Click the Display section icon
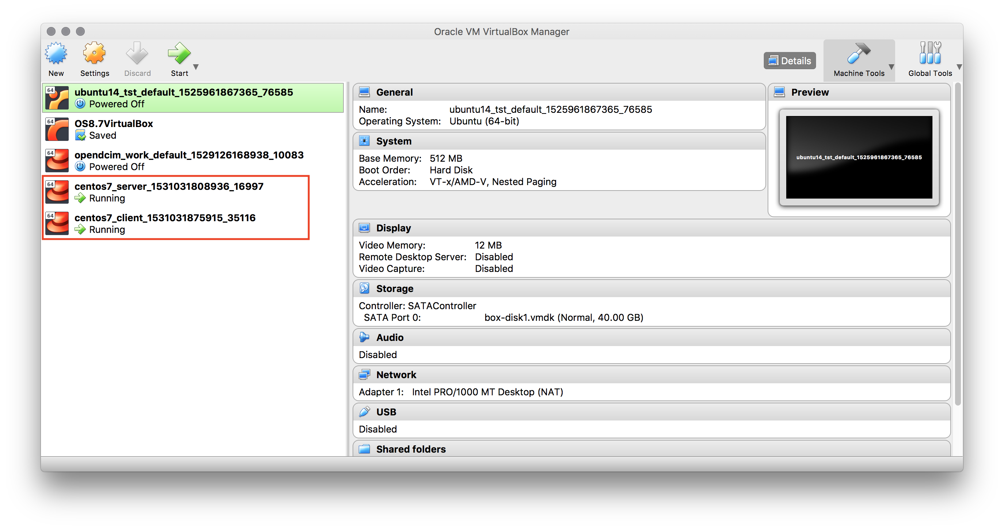Screen dimensions: 1004x530 pyautogui.click(x=364, y=228)
